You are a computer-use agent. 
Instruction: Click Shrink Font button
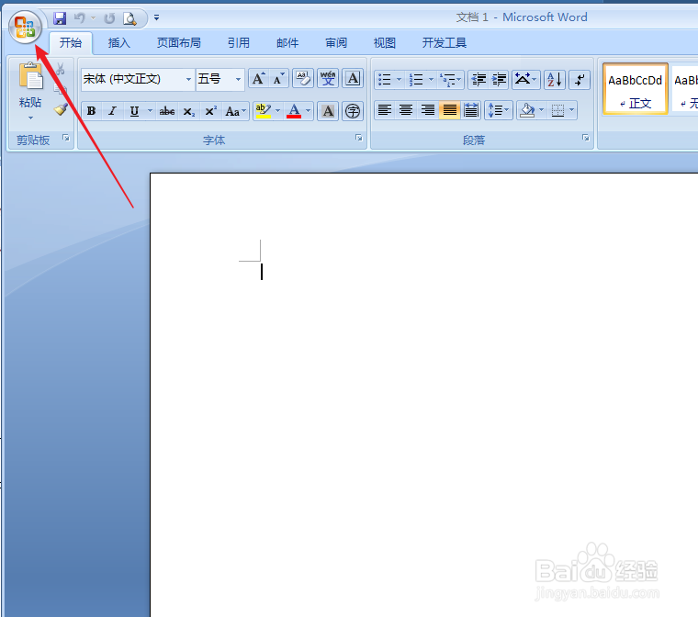[279, 79]
